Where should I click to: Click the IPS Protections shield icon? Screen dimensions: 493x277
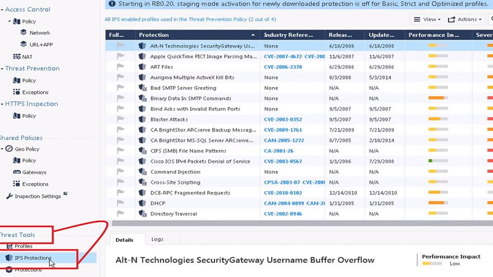coord(9,258)
